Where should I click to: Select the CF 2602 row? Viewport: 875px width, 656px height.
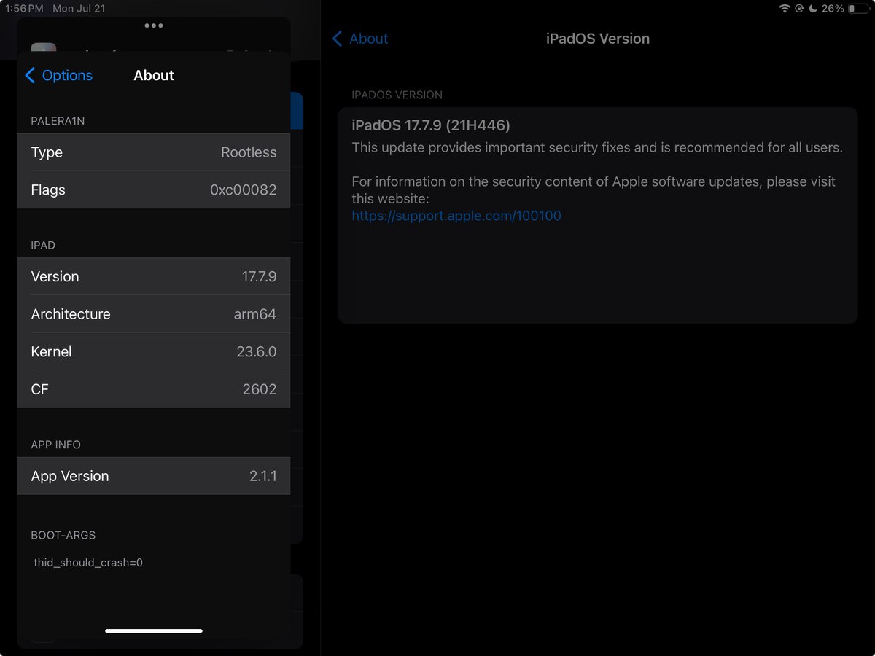coord(154,389)
